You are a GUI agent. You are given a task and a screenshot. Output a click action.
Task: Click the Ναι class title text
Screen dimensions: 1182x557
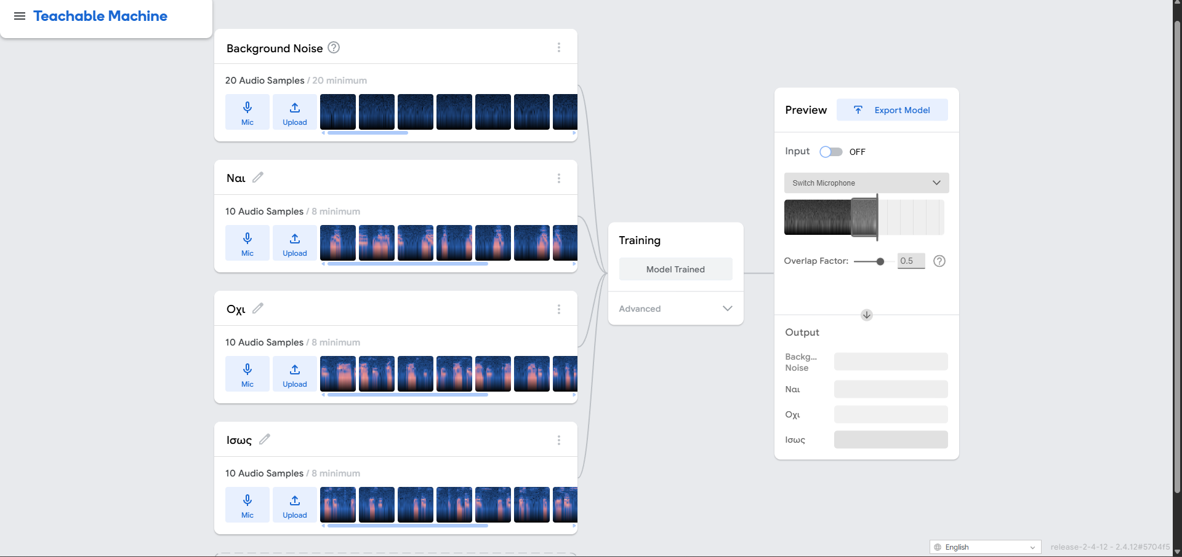(x=236, y=178)
